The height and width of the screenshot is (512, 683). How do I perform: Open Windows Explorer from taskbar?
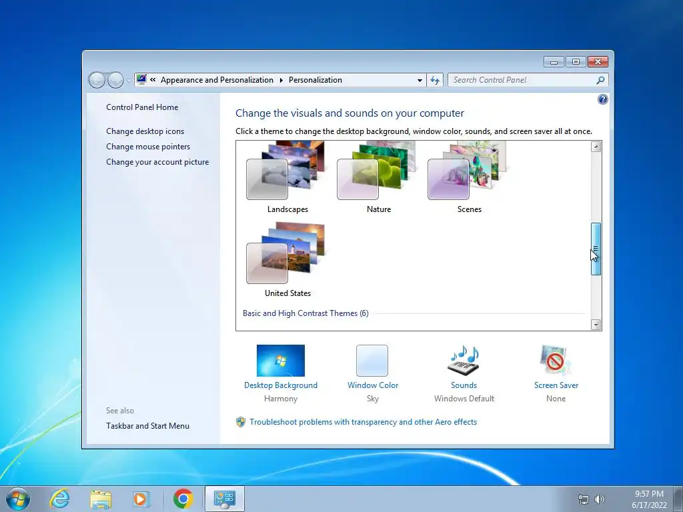[x=101, y=499]
